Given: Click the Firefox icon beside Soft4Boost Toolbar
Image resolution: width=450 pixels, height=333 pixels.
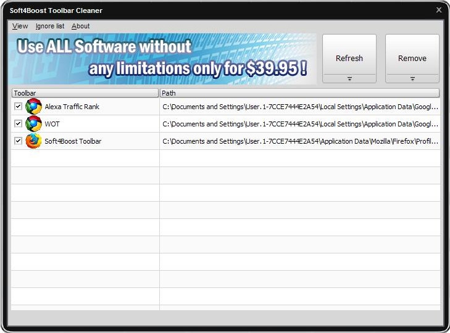Looking at the screenshot, I should pyautogui.click(x=33, y=141).
